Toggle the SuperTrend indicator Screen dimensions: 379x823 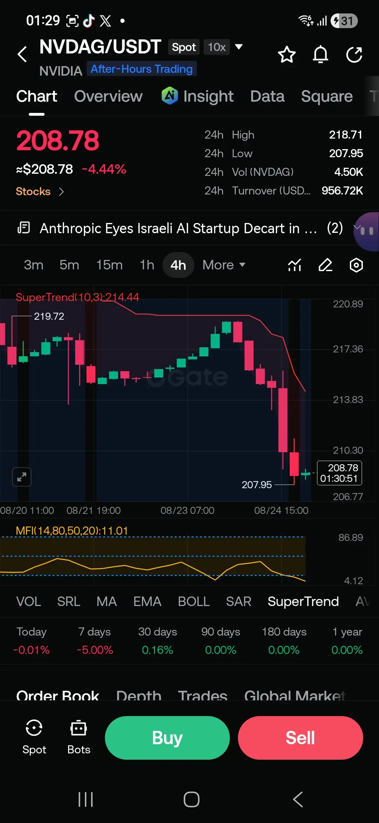pos(303,601)
